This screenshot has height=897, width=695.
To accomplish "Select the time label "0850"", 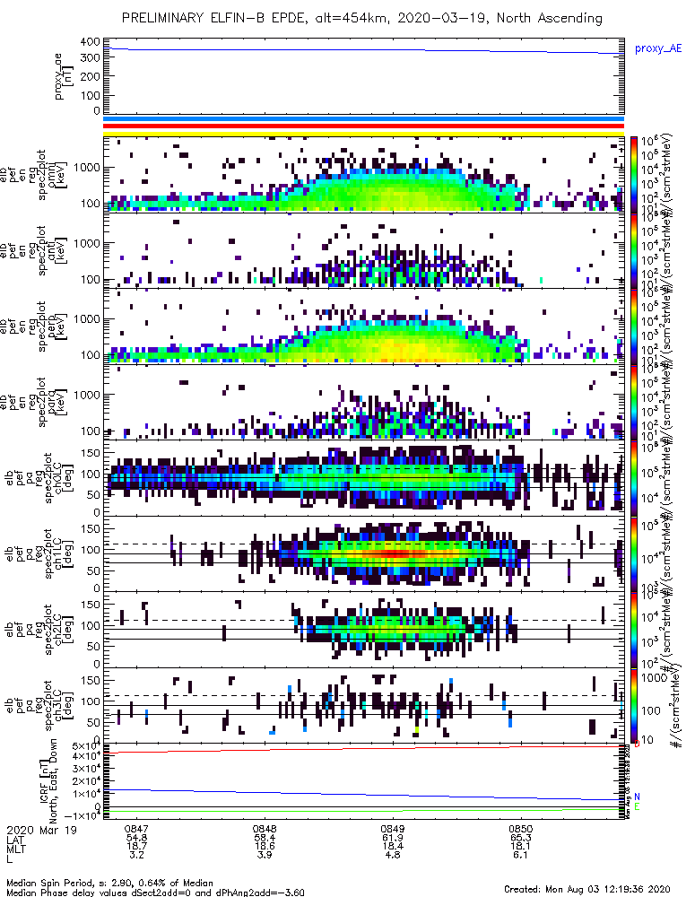I will [520, 829].
